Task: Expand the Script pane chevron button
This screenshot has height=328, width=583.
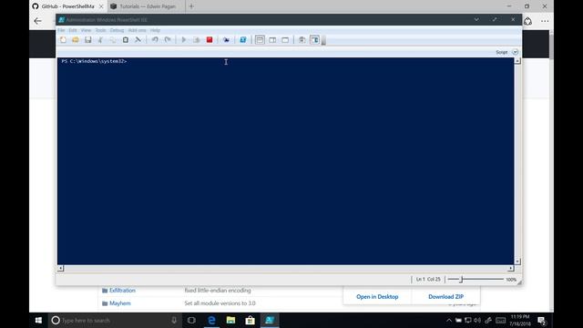Action: pyautogui.click(x=515, y=52)
